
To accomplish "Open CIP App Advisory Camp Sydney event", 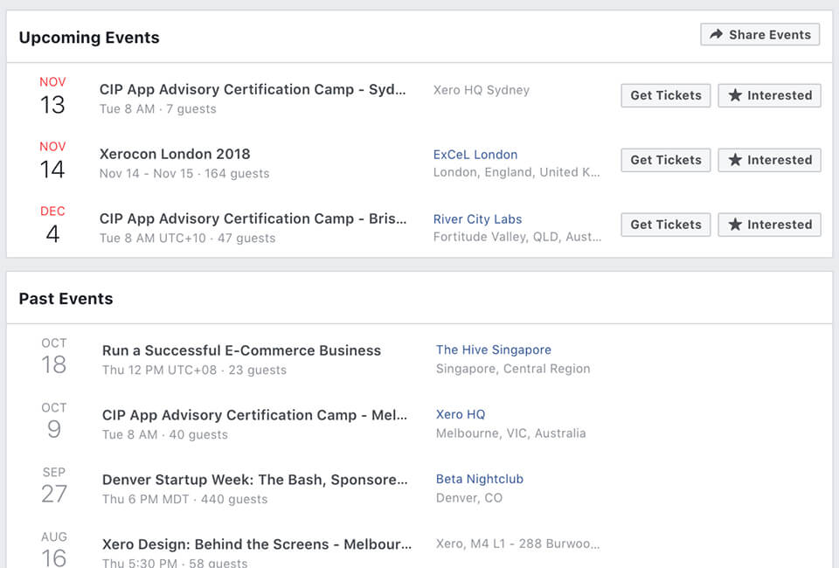I will tap(253, 89).
